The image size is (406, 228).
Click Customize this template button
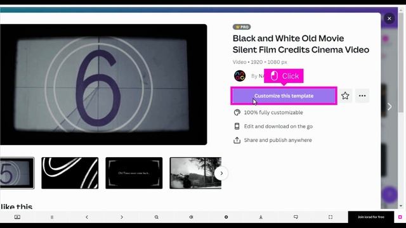(284, 96)
